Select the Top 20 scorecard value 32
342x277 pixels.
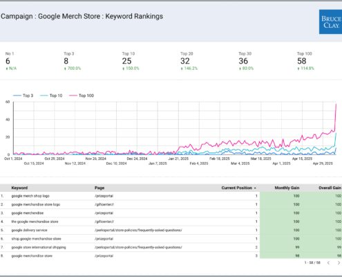185,61
